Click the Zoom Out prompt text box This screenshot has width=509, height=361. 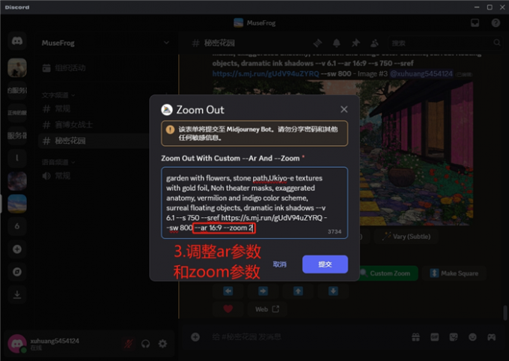[254, 203]
